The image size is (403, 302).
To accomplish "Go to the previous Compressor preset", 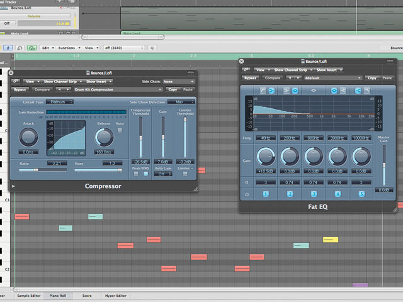I will (x=59, y=89).
